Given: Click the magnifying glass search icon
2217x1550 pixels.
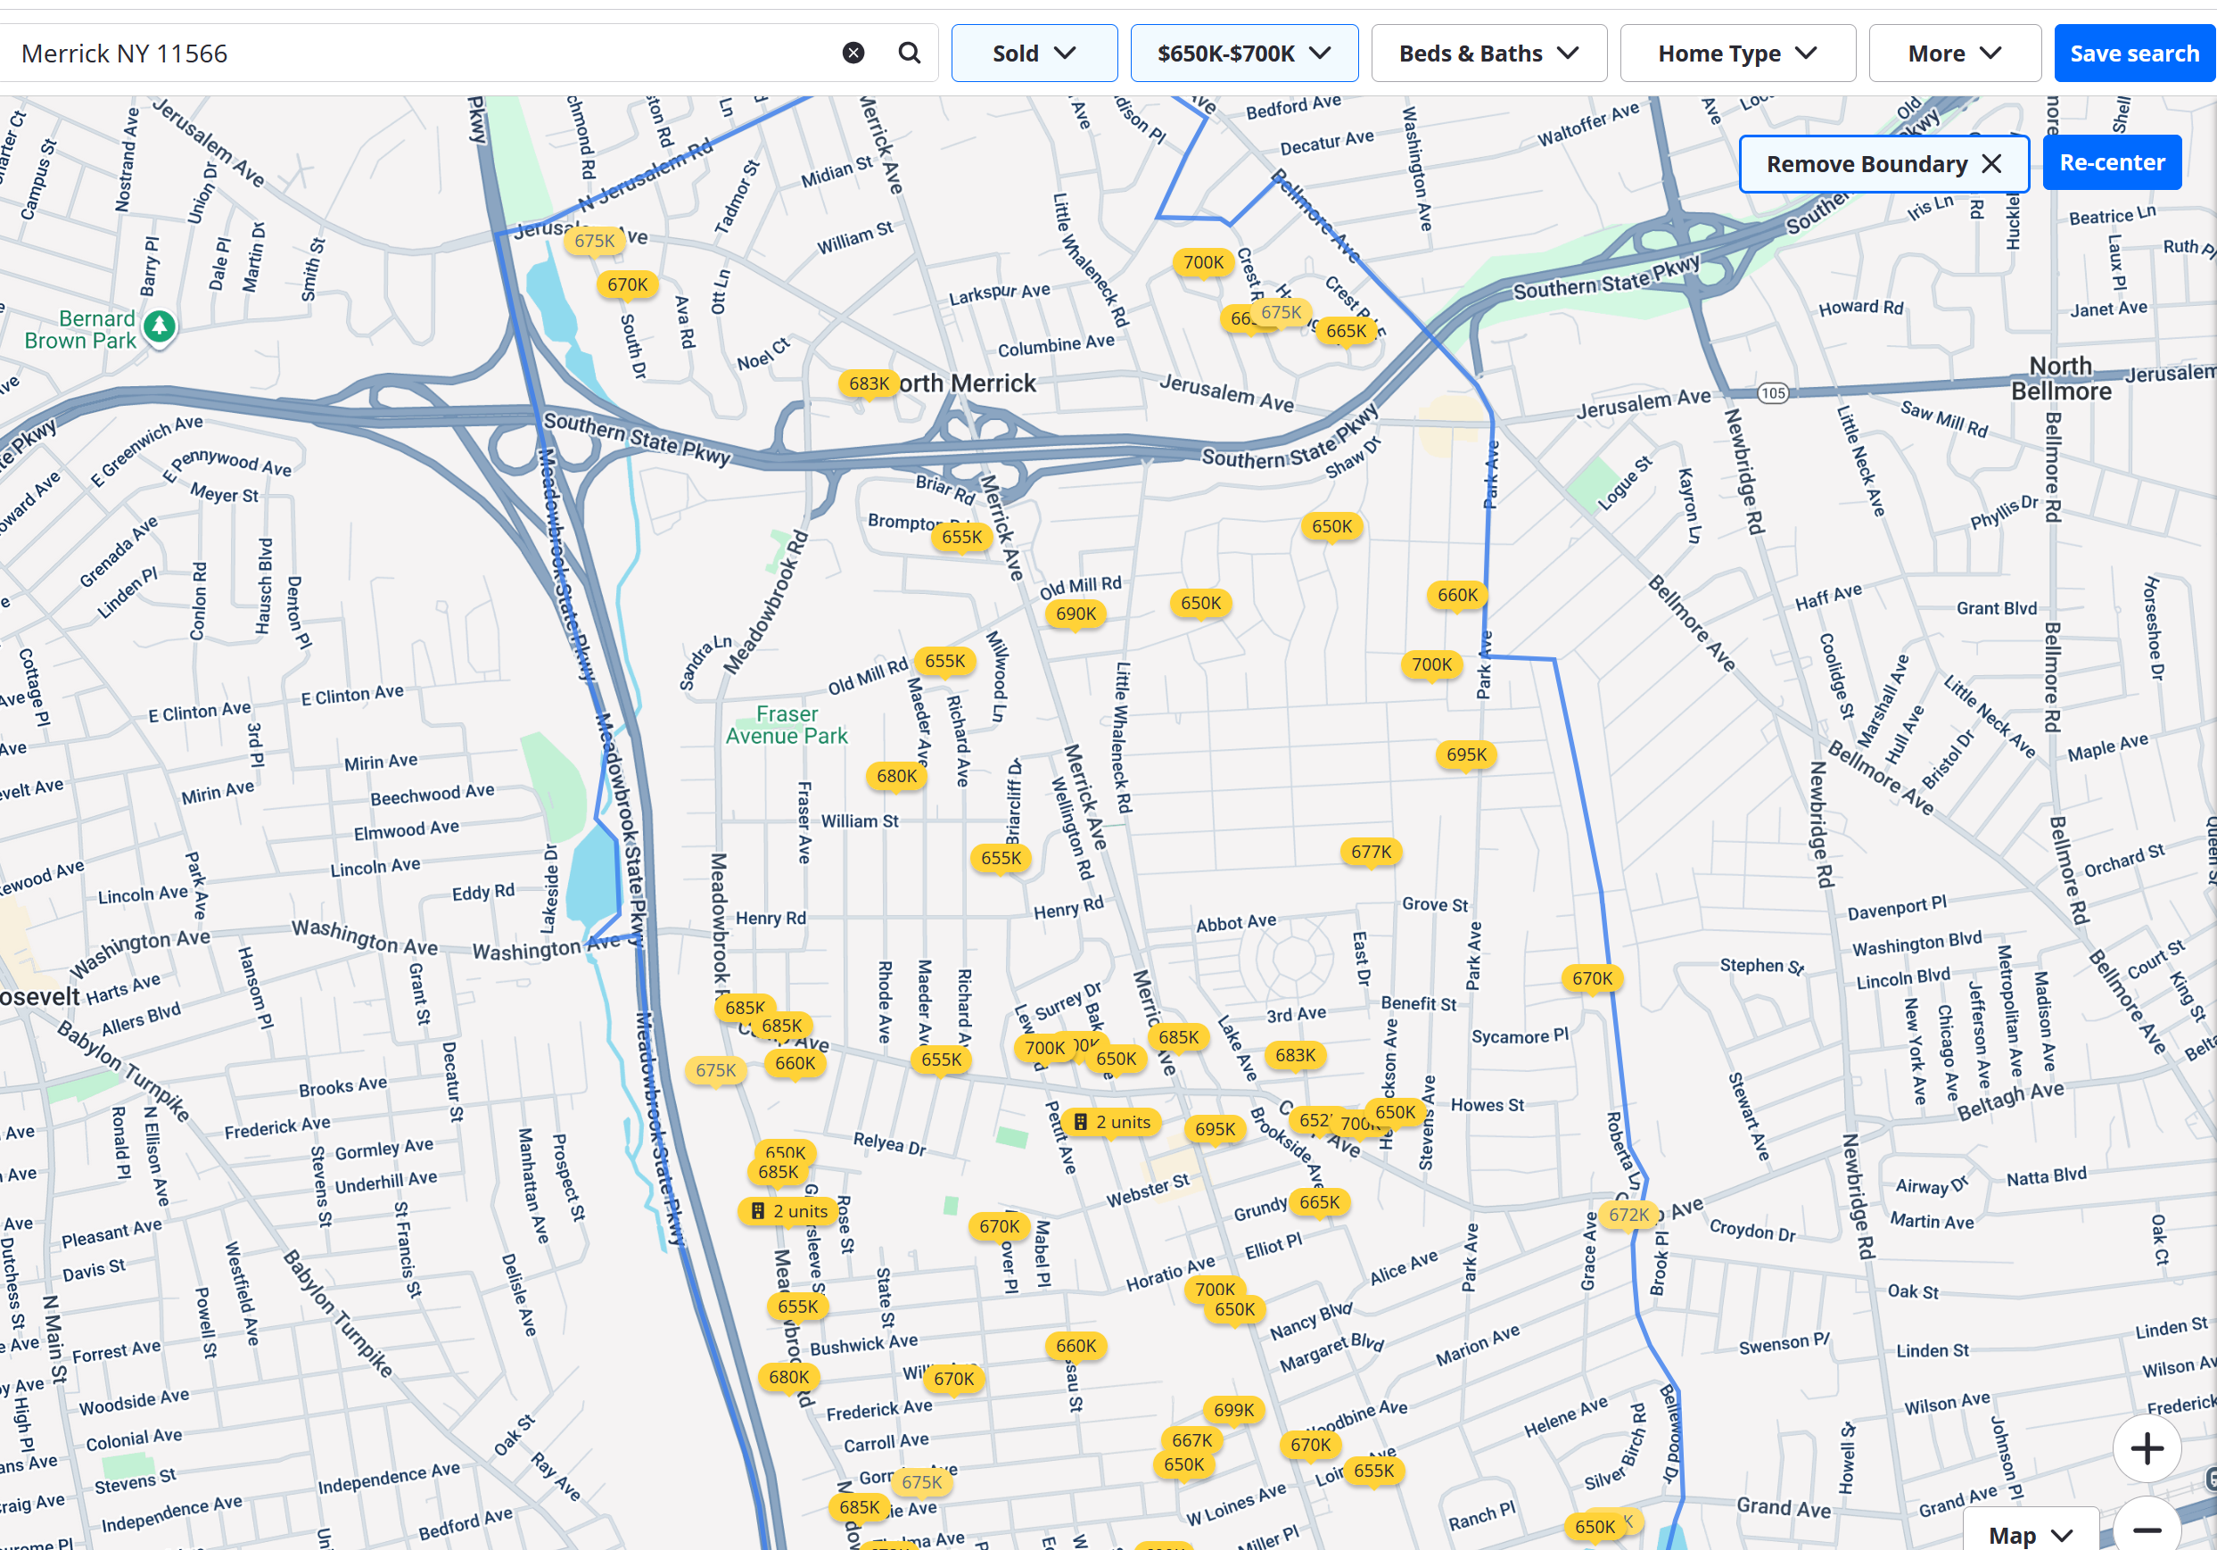Looking at the screenshot, I should 909,54.
